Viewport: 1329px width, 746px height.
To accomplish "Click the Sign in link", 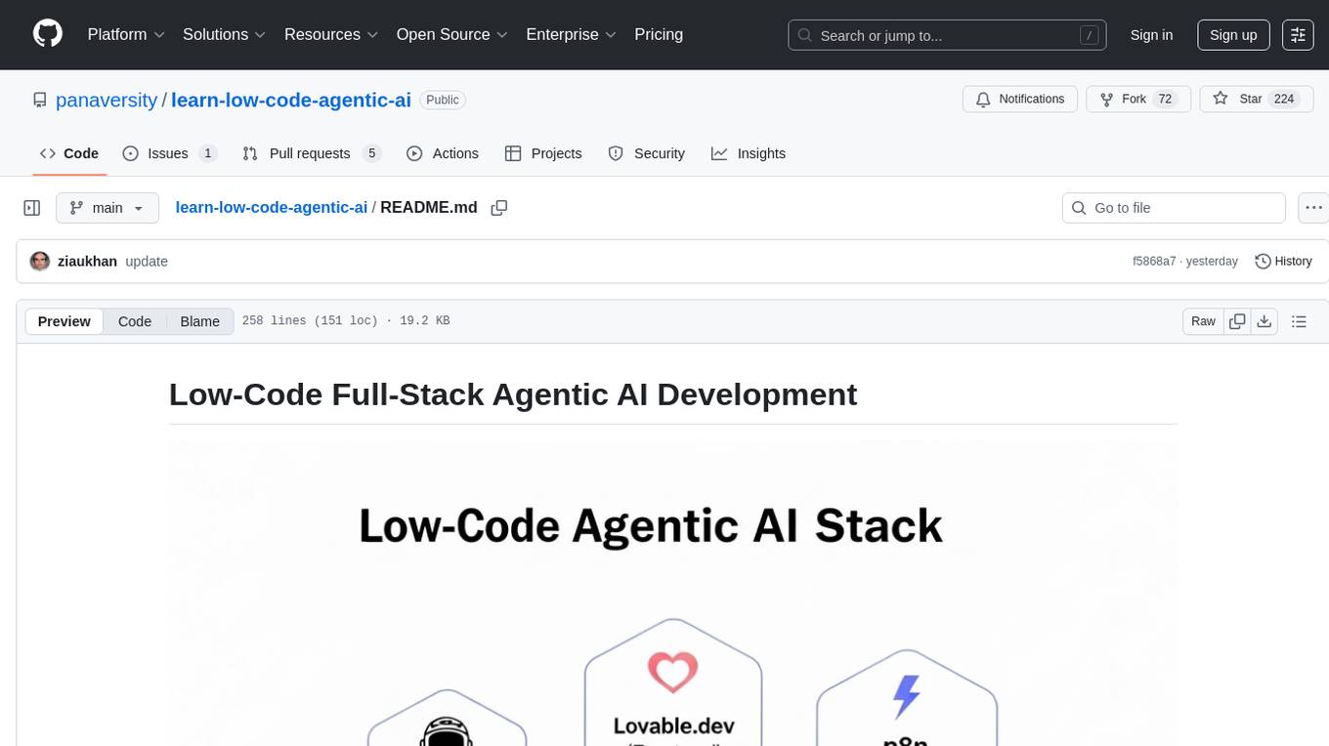I will click(x=1151, y=35).
